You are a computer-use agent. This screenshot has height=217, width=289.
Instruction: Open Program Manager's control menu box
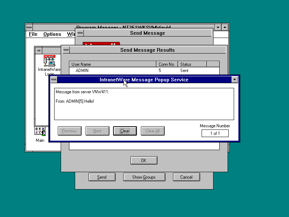29,27
